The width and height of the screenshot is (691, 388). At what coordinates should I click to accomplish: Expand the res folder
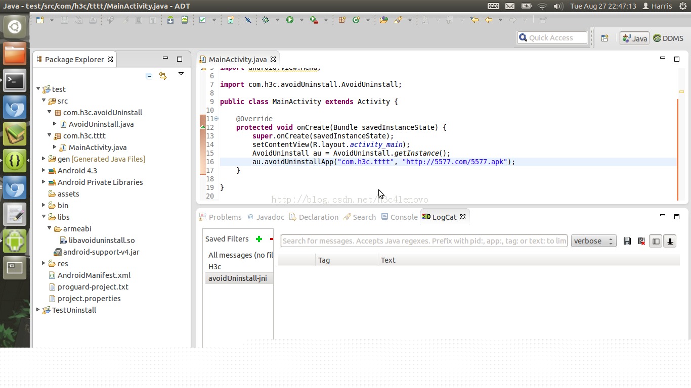coord(44,263)
